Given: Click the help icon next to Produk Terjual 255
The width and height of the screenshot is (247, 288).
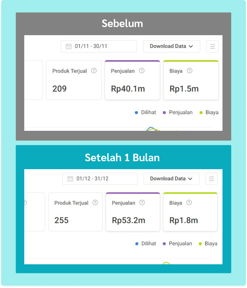Looking at the screenshot, I should tap(95, 203).
